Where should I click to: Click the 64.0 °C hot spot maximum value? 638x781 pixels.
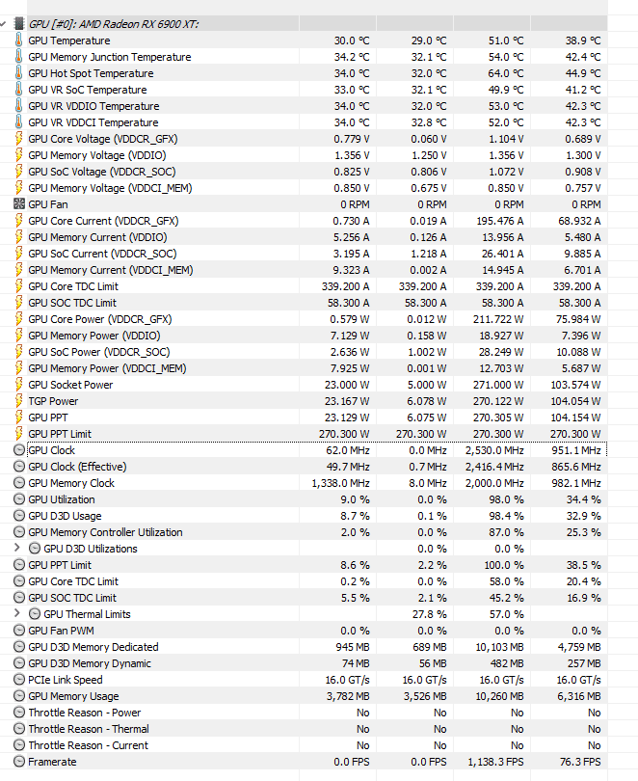pyautogui.click(x=506, y=73)
